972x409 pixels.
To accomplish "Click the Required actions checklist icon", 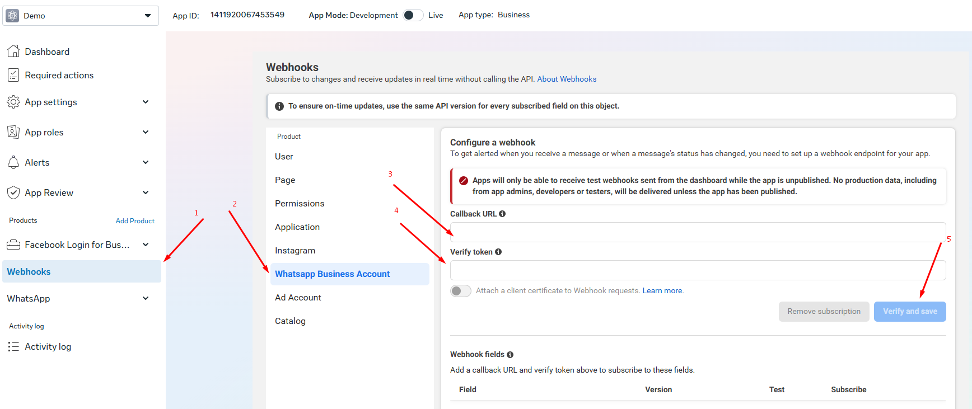I will 13,75.
